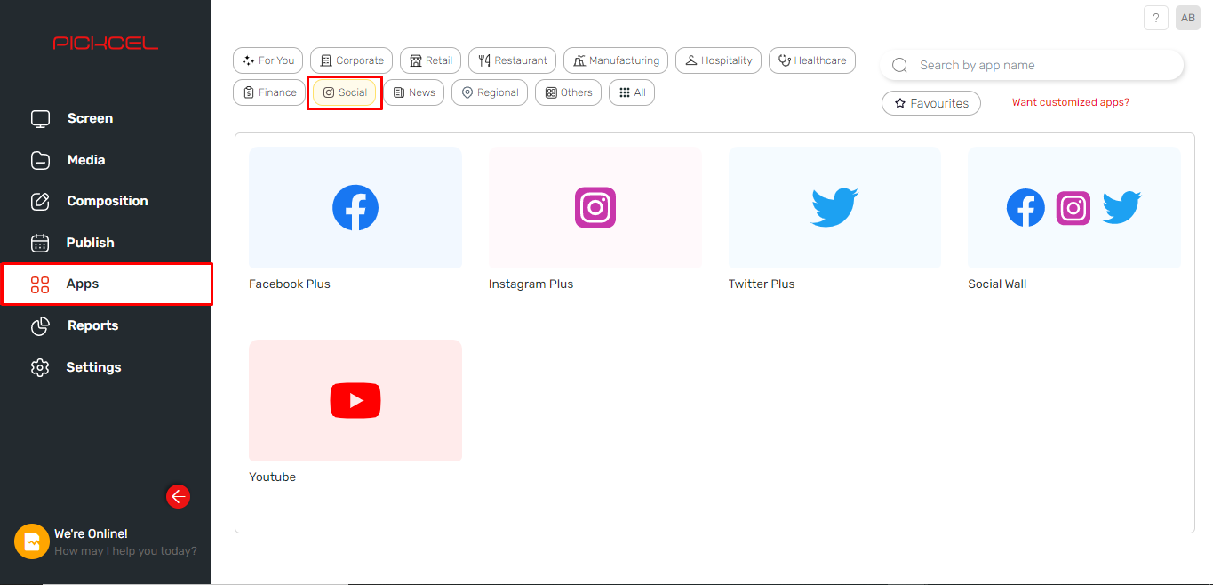Select the Social category filter
The image size is (1213, 585).
click(x=345, y=92)
